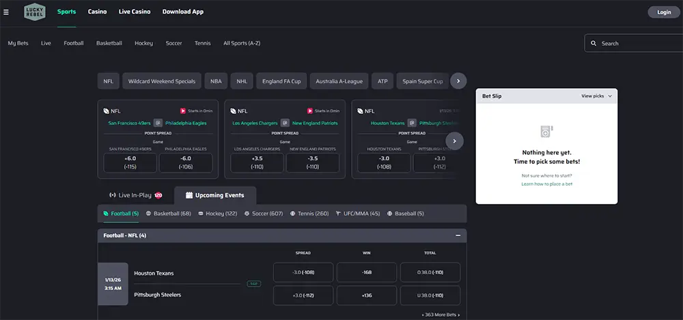Viewport: 683px width, 320px height.
Task: Click the search magnifier icon
Action: 593,44
